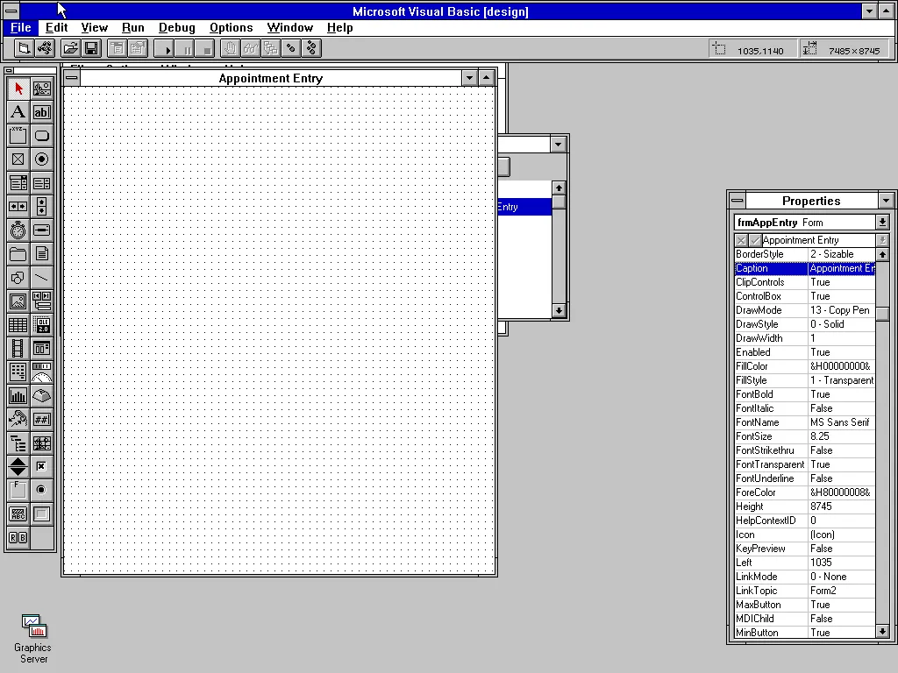Select the TextBox tool
This screenshot has width=898, height=673.
(41, 111)
